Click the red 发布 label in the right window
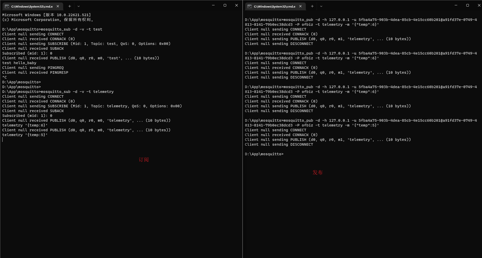The width and height of the screenshot is (482, 258). tap(318, 172)
